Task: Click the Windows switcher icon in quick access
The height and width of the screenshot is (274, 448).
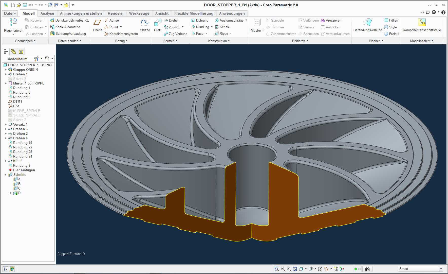Action: click(x=57, y=5)
